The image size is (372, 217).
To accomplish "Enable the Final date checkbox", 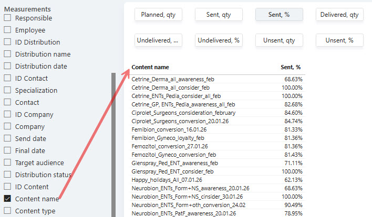I will tap(7, 150).
